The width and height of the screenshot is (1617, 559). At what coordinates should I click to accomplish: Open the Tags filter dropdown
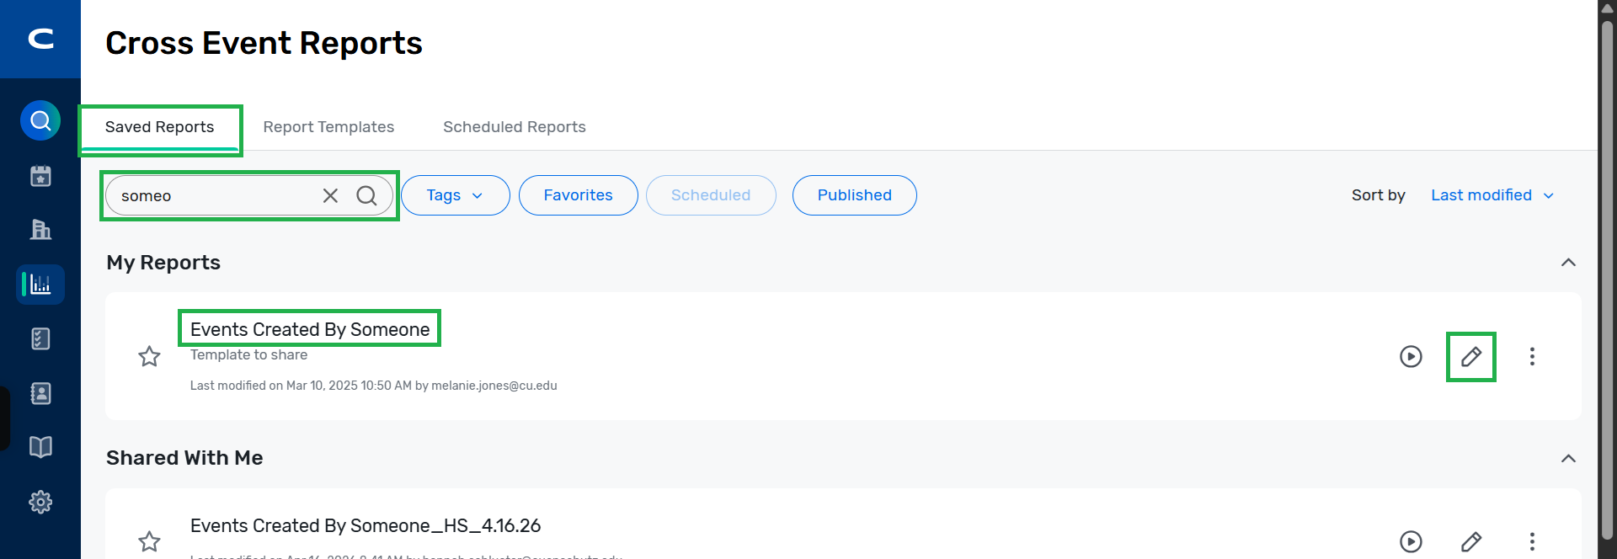pos(455,195)
